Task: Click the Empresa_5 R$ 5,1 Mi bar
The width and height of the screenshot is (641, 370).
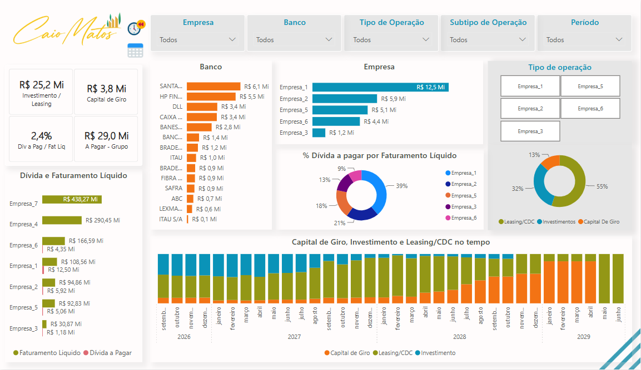Action: tap(340, 110)
